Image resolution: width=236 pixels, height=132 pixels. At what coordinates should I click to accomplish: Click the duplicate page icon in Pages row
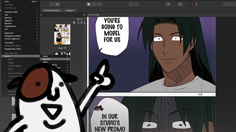point(81,22)
